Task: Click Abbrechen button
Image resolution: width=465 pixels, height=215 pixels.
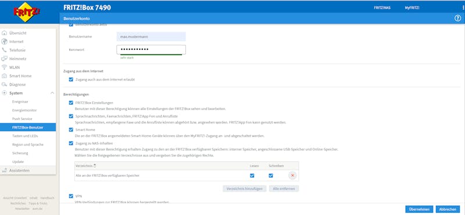Action: click(x=448, y=209)
